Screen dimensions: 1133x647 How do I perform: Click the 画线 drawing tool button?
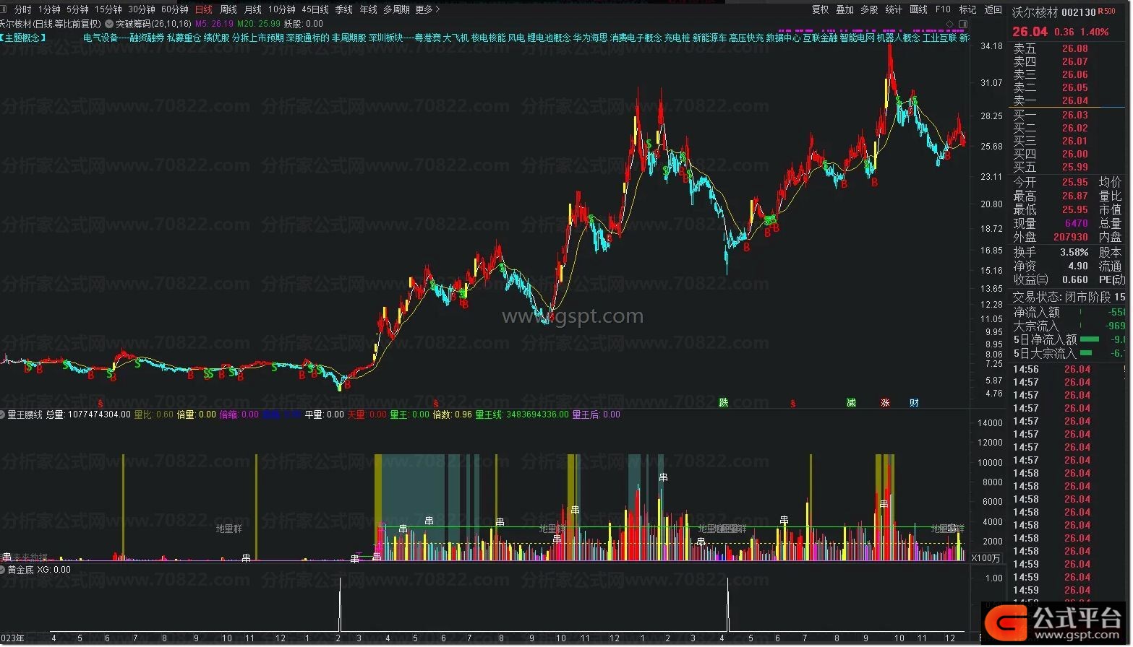tap(918, 9)
